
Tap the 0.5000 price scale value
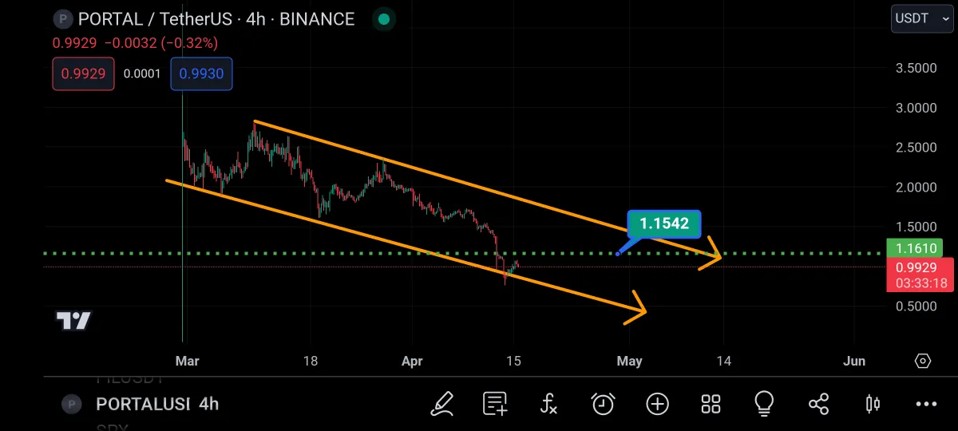tap(916, 306)
